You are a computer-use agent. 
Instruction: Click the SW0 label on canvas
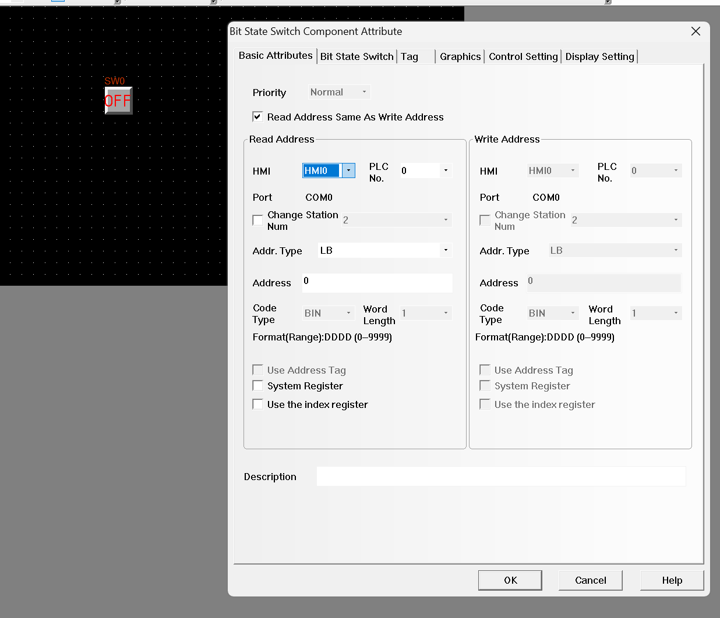pos(115,81)
